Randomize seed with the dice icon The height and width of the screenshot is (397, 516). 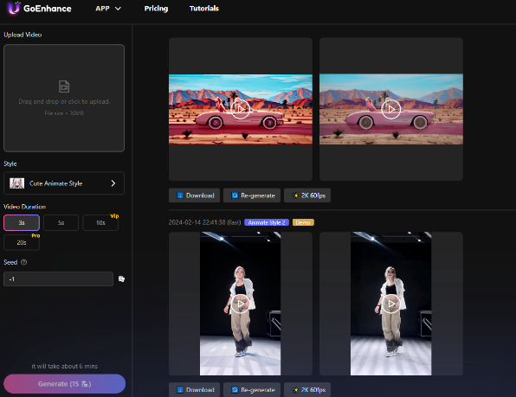[x=121, y=279]
